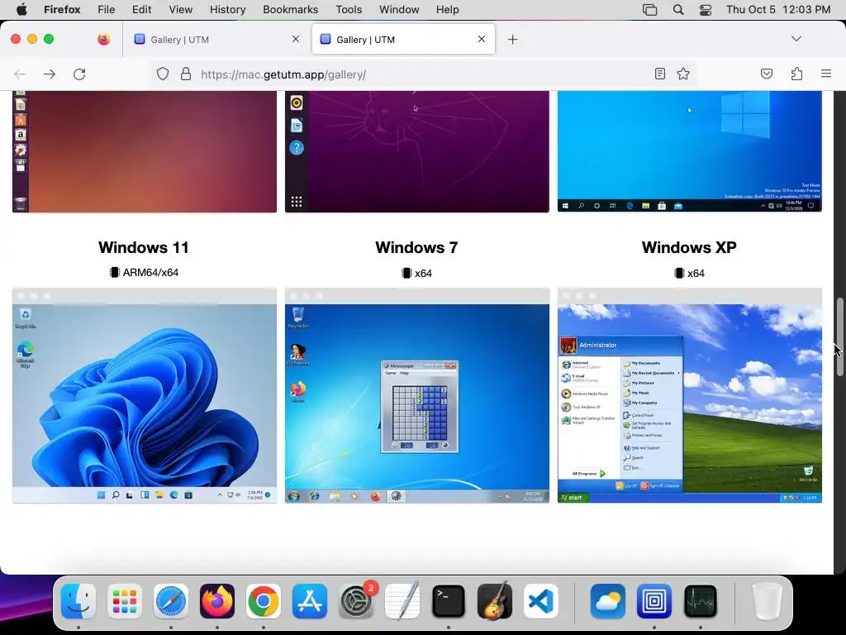Open the Edit menu
This screenshot has height=635, width=846.
point(141,10)
